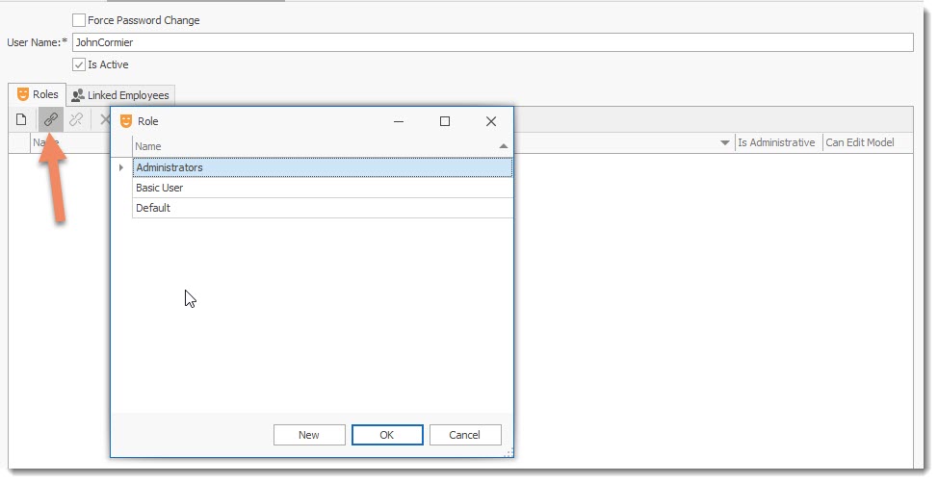938x483 pixels.
Task: Maximize the Role dialog window
Action: (x=445, y=121)
